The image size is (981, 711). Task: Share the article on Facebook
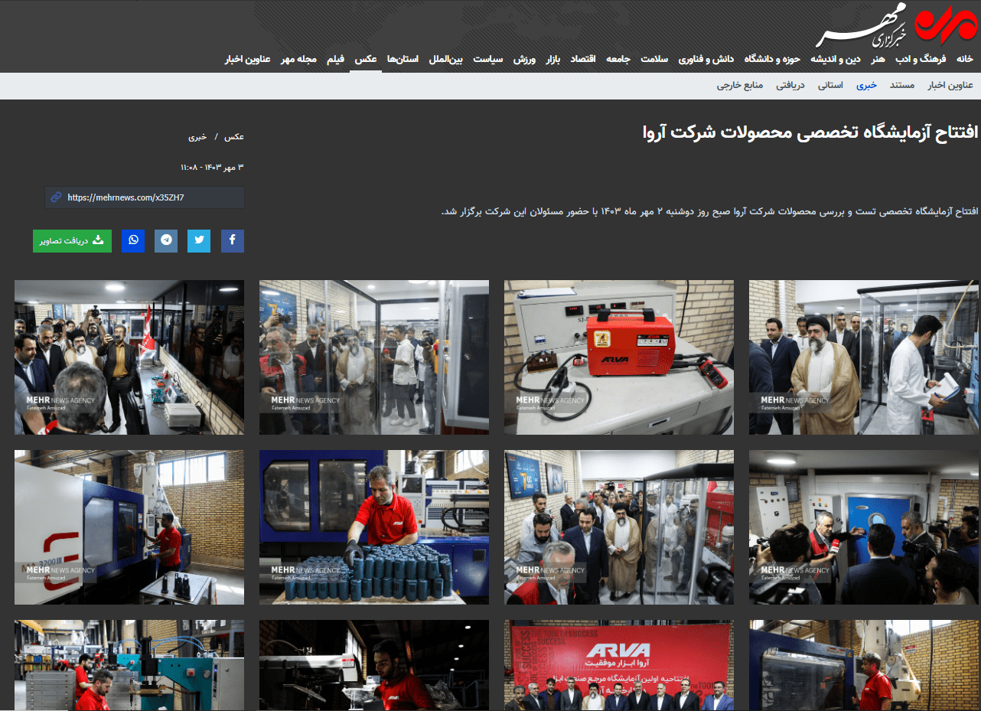point(233,240)
